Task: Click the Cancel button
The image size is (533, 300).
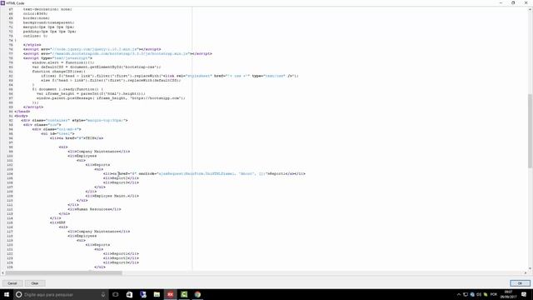Action: [x=12, y=283]
